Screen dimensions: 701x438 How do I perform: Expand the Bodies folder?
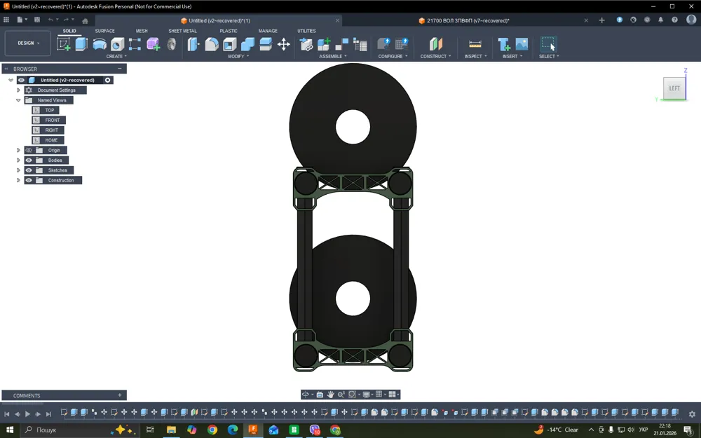coord(18,160)
